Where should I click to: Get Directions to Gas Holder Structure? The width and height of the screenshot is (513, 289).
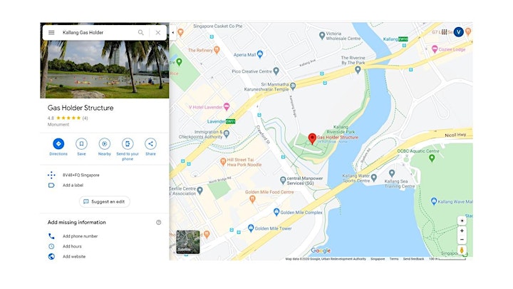point(58,143)
